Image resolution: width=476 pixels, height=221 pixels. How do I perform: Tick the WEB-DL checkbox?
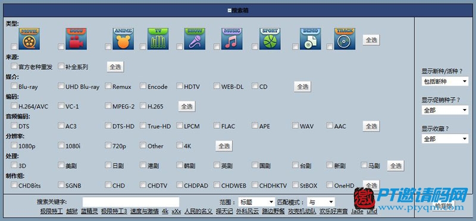(x=217, y=86)
